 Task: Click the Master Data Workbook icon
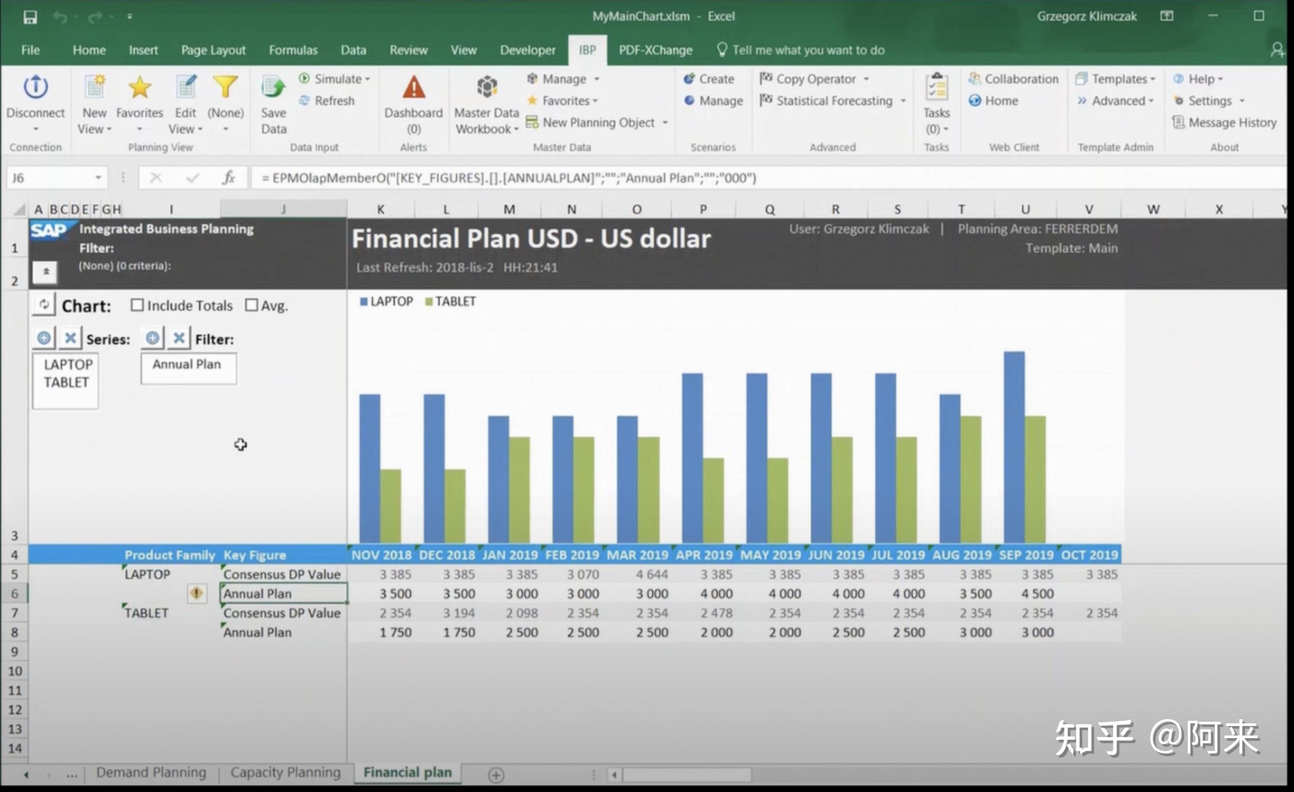tap(486, 87)
